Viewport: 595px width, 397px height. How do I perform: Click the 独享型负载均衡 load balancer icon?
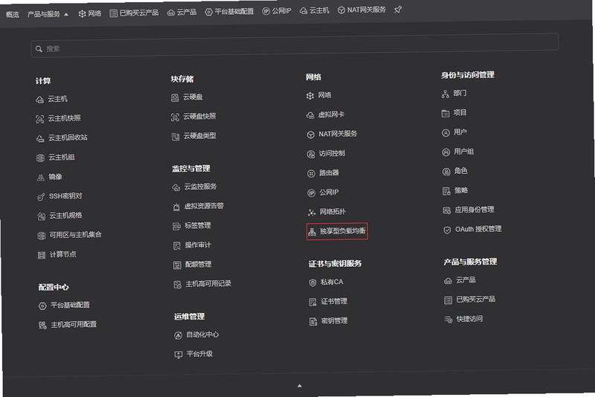(312, 232)
